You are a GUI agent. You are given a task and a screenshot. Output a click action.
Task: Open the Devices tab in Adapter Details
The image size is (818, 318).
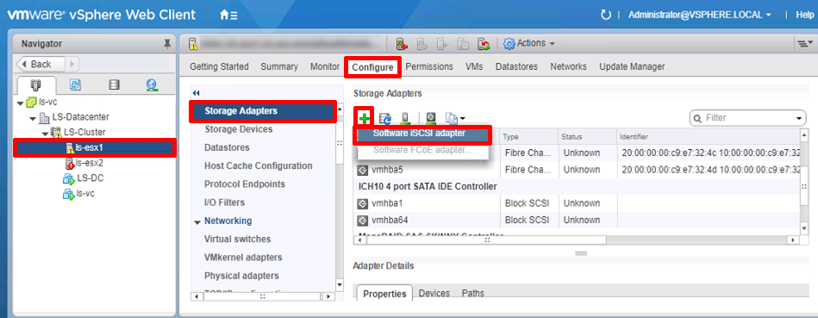[x=434, y=293]
